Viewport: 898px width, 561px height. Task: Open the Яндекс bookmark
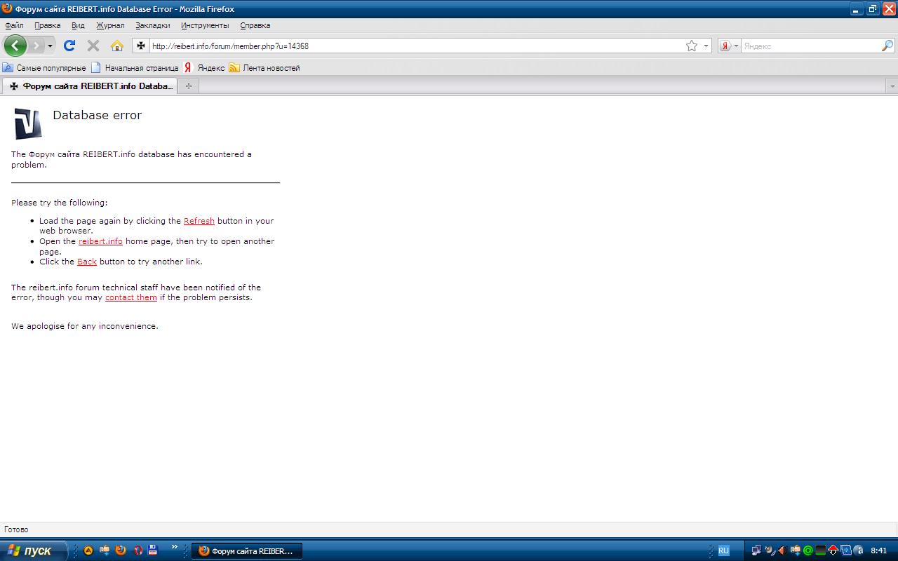point(204,68)
